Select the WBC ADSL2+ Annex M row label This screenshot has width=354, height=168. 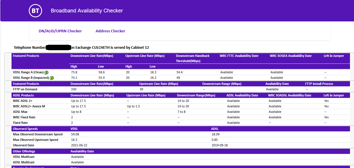point(29,106)
